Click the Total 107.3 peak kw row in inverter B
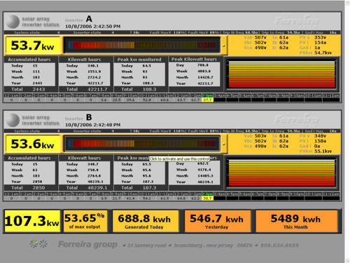 141,188
